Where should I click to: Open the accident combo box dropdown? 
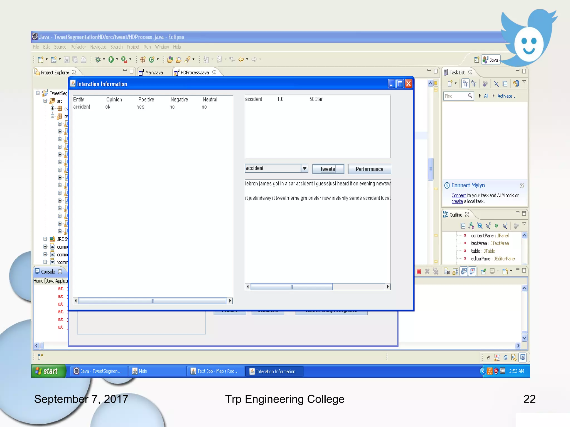(x=304, y=168)
